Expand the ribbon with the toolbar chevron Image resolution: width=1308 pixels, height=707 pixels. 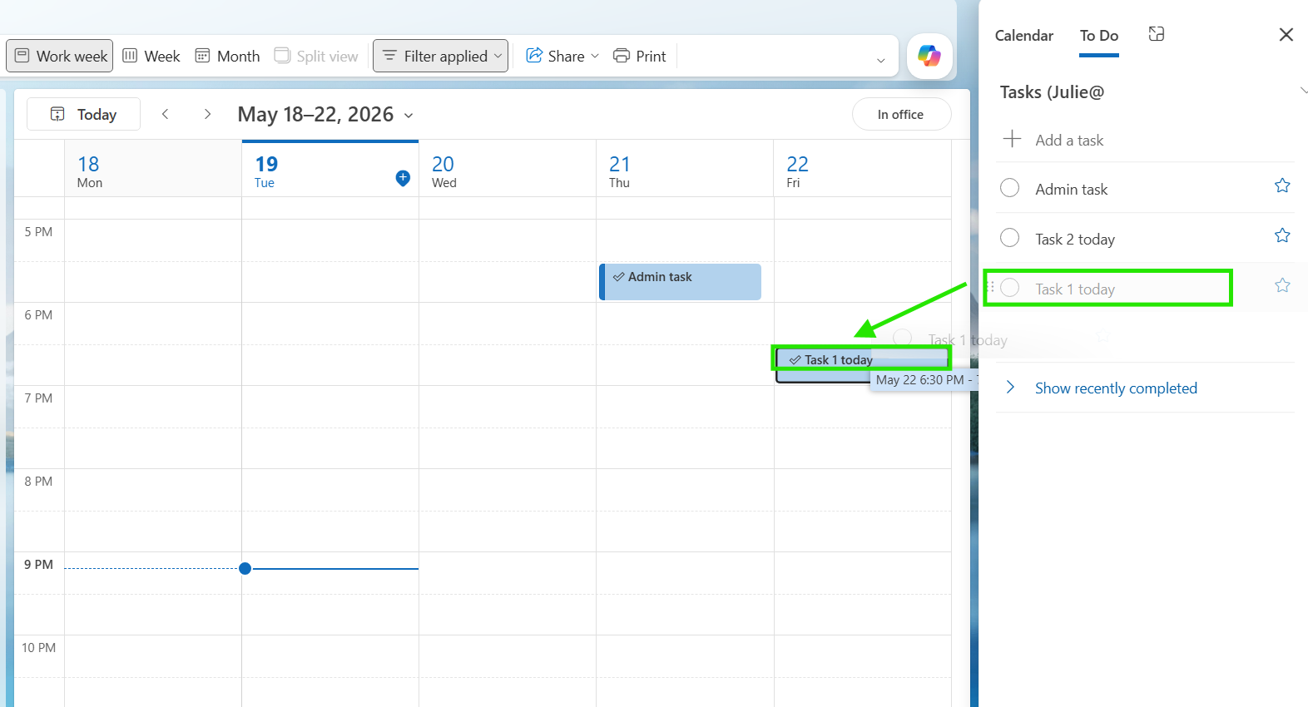(880, 60)
